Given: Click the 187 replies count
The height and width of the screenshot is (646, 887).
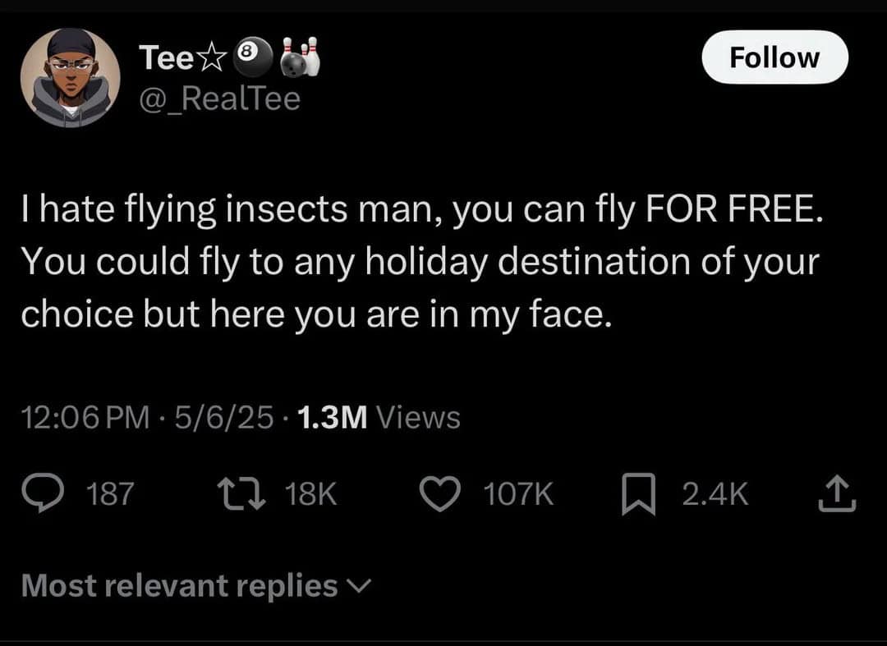Looking at the screenshot, I should point(109,494).
